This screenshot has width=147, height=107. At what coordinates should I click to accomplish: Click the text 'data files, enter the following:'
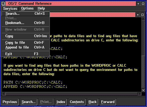click(x=29, y=74)
